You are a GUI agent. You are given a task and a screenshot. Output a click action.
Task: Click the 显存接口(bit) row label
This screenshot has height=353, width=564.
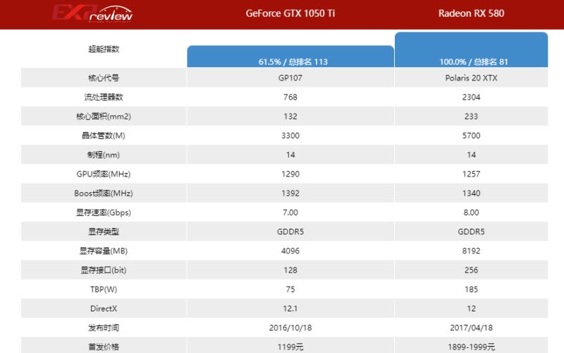click(x=104, y=270)
